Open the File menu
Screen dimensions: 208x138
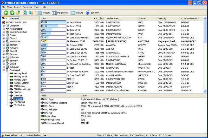[x=3, y=7]
